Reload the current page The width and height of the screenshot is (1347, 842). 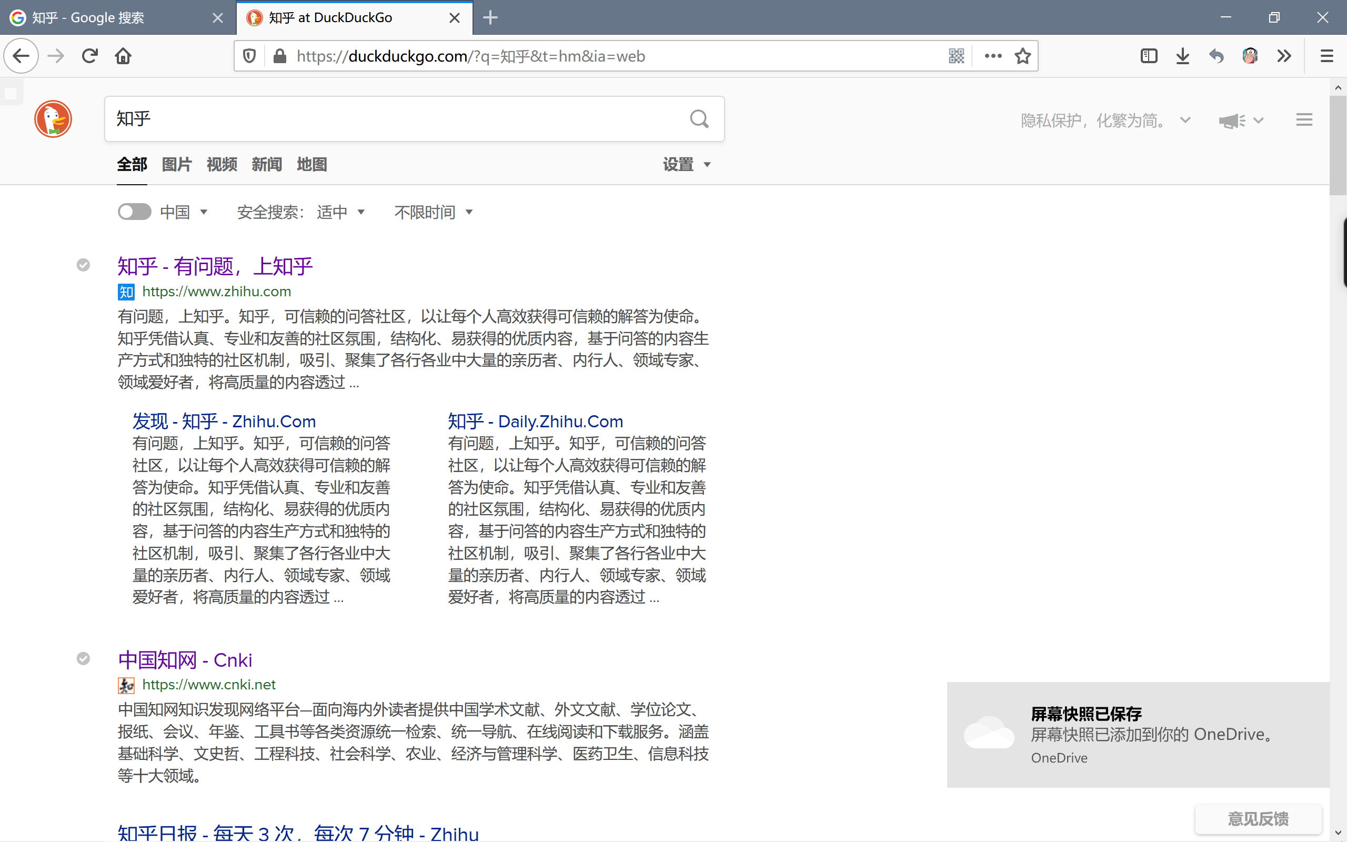(x=89, y=56)
